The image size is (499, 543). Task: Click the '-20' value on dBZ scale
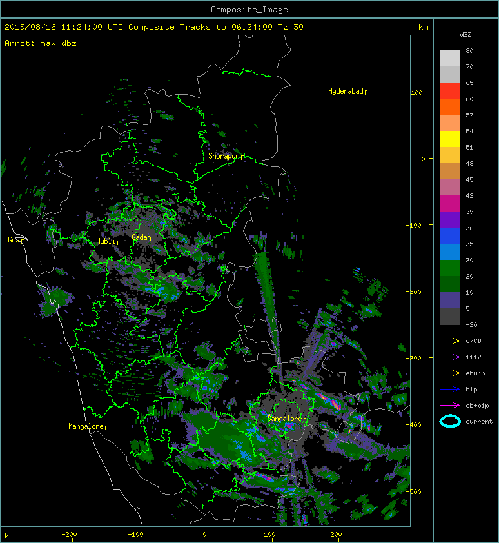(x=471, y=325)
